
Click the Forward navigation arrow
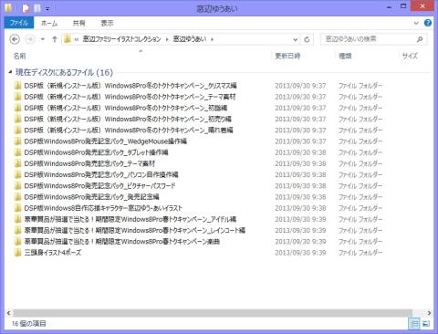tap(30, 39)
